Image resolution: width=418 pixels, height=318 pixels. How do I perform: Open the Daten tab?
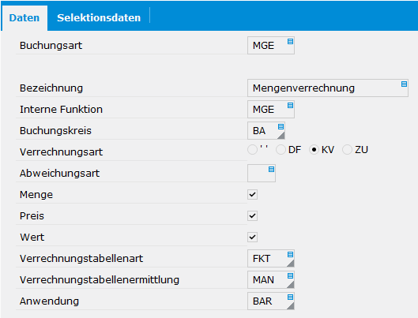click(24, 18)
